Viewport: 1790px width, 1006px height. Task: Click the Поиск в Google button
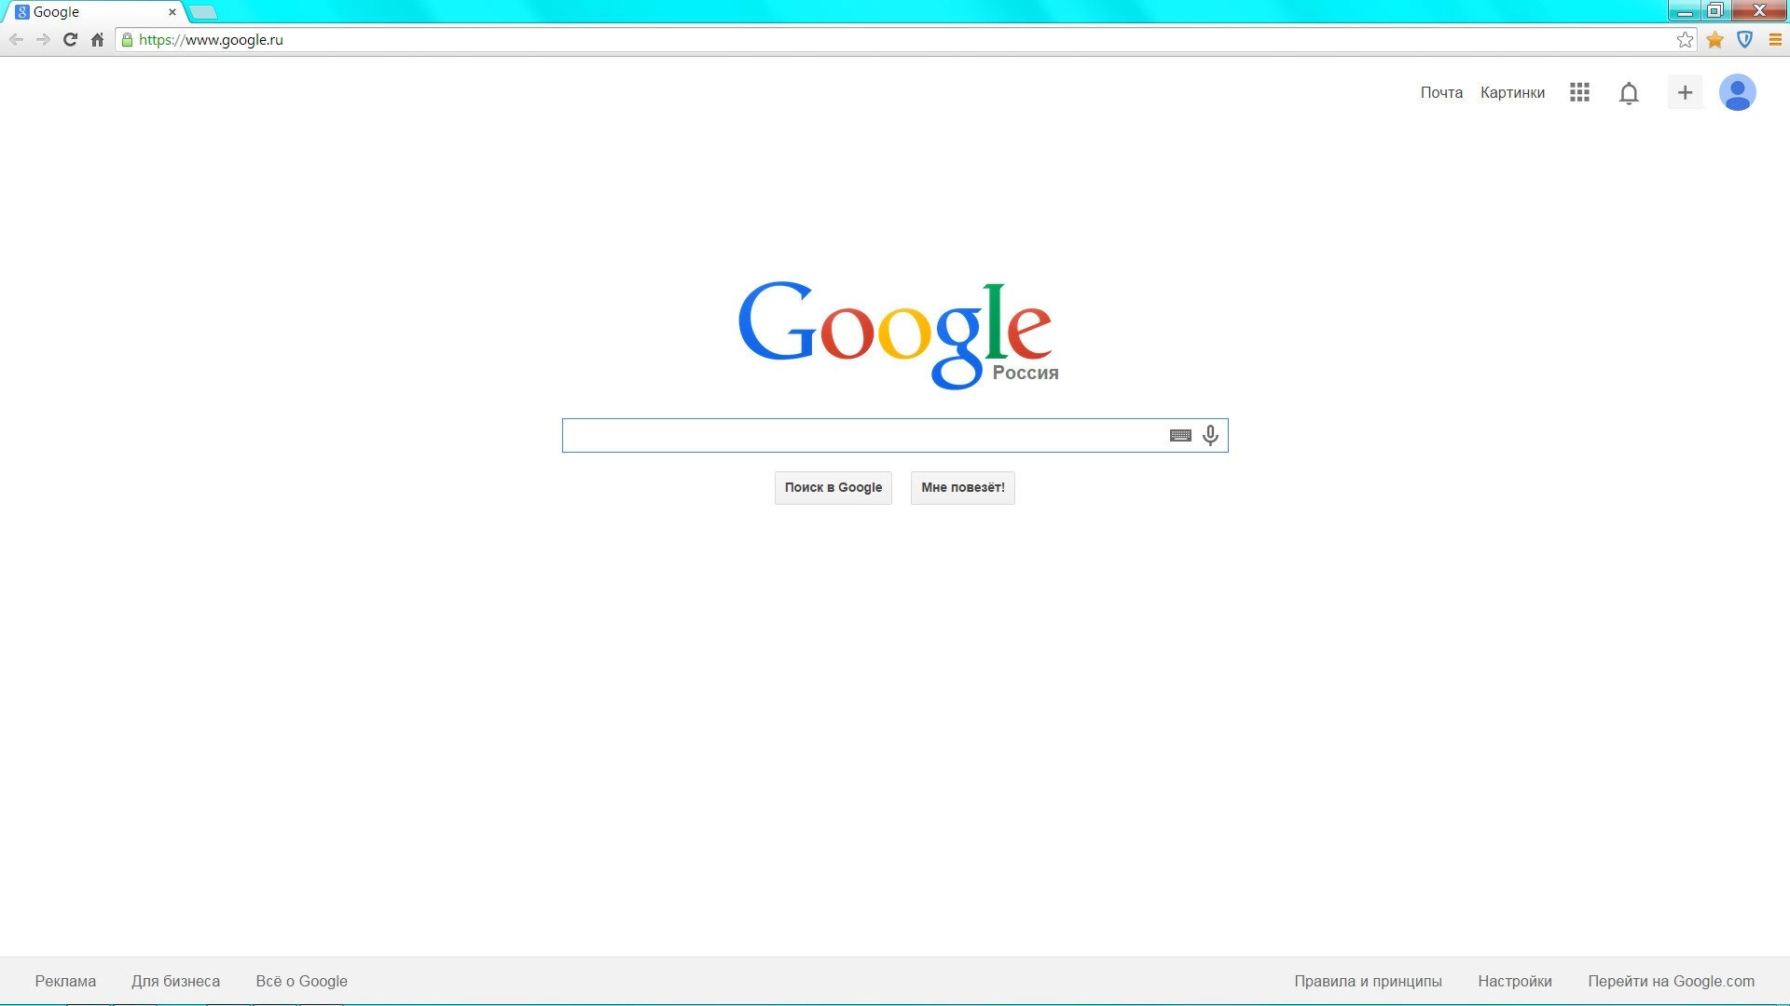(833, 487)
